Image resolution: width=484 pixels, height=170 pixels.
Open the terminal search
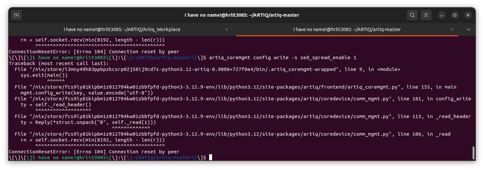click(x=412, y=15)
